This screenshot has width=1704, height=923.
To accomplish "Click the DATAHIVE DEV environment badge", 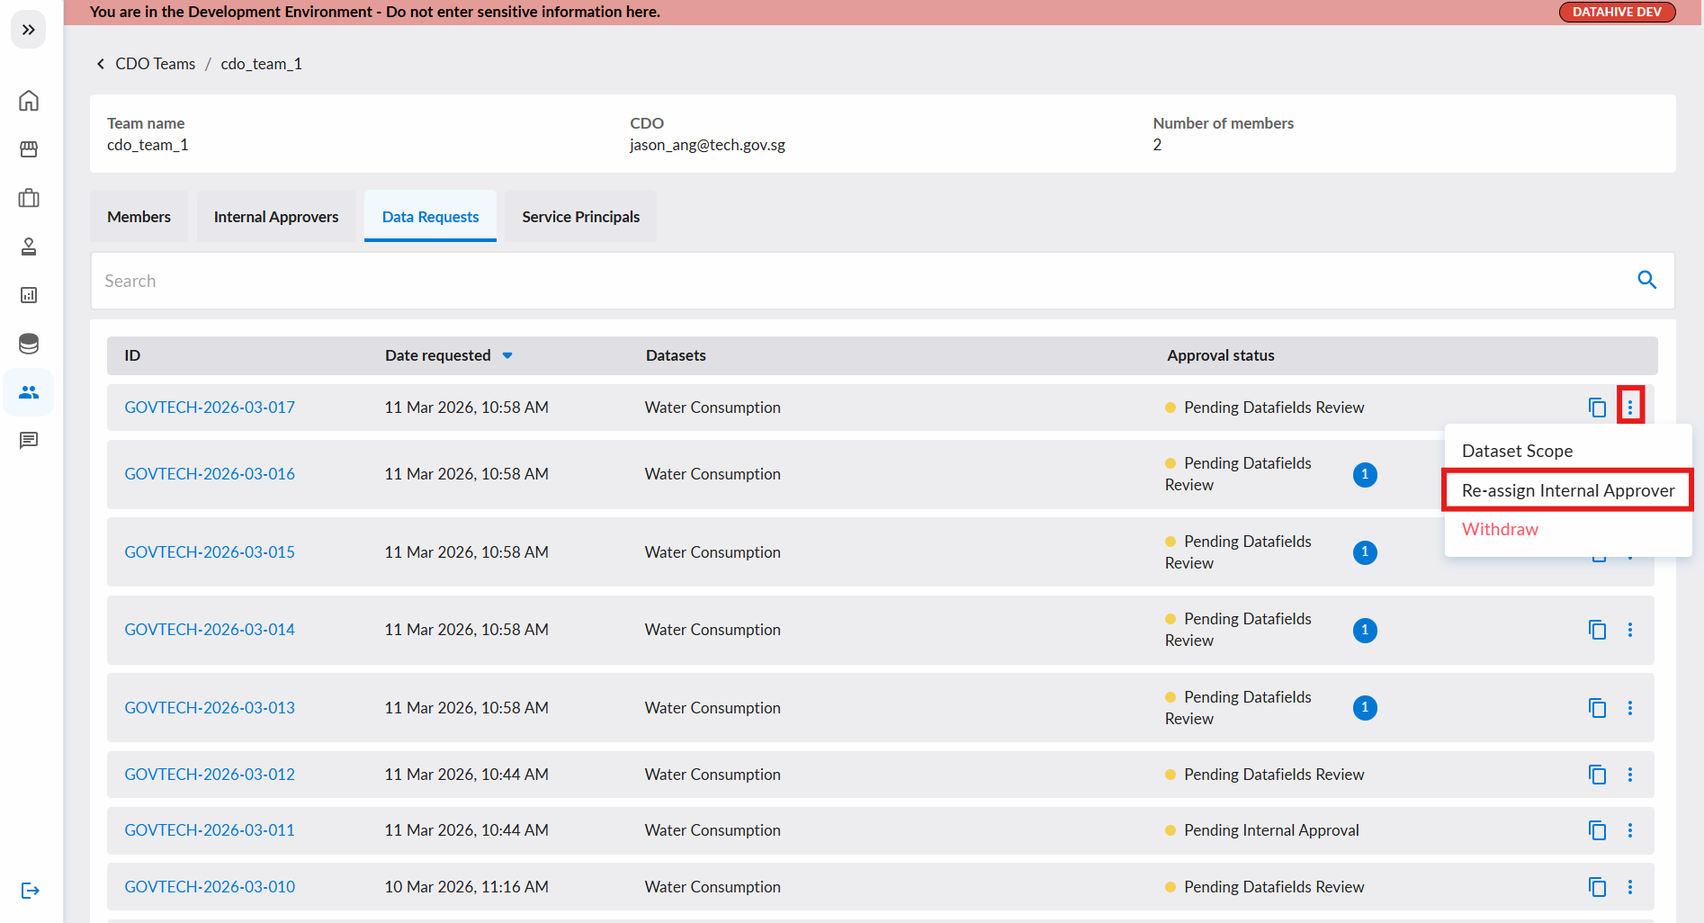I will [x=1617, y=12].
